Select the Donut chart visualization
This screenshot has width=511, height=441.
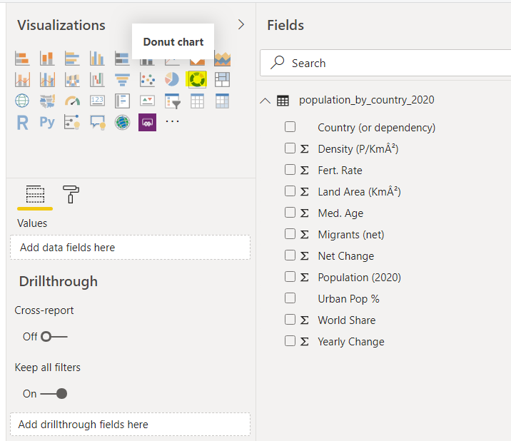pyautogui.click(x=196, y=79)
